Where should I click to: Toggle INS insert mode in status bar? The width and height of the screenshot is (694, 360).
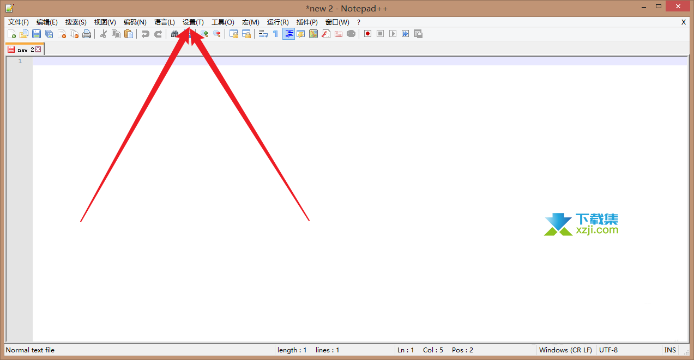[670, 350]
